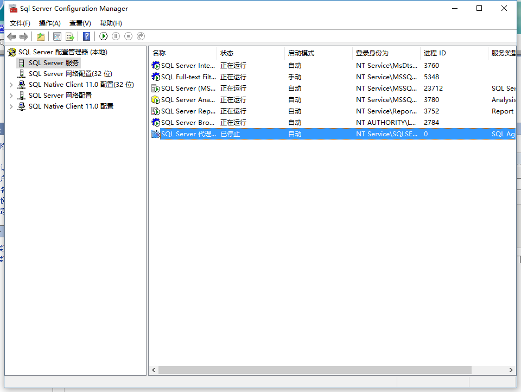Open the 查看(V) menu

(x=80, y=23)
